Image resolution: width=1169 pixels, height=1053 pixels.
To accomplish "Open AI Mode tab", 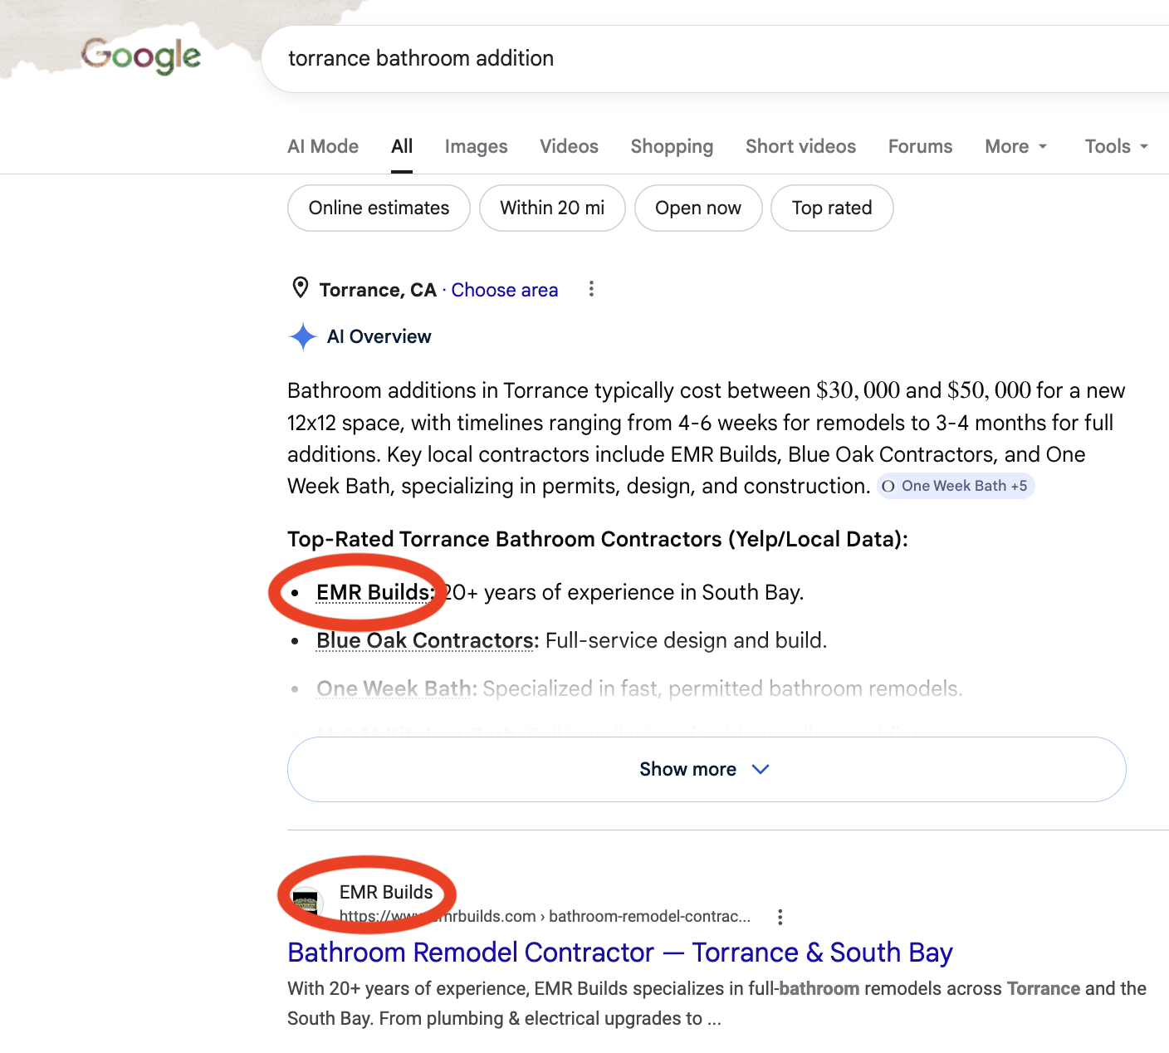I will click(323, 146).
